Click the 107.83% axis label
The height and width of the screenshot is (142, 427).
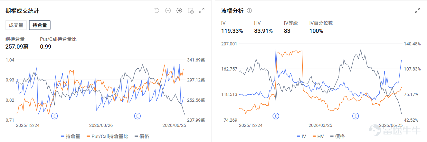click(413, 69)
